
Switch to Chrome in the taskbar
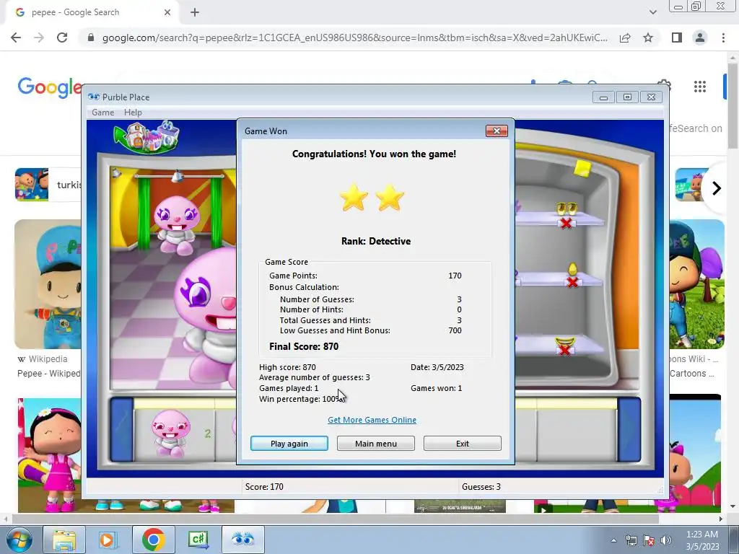tap(153, 540)
